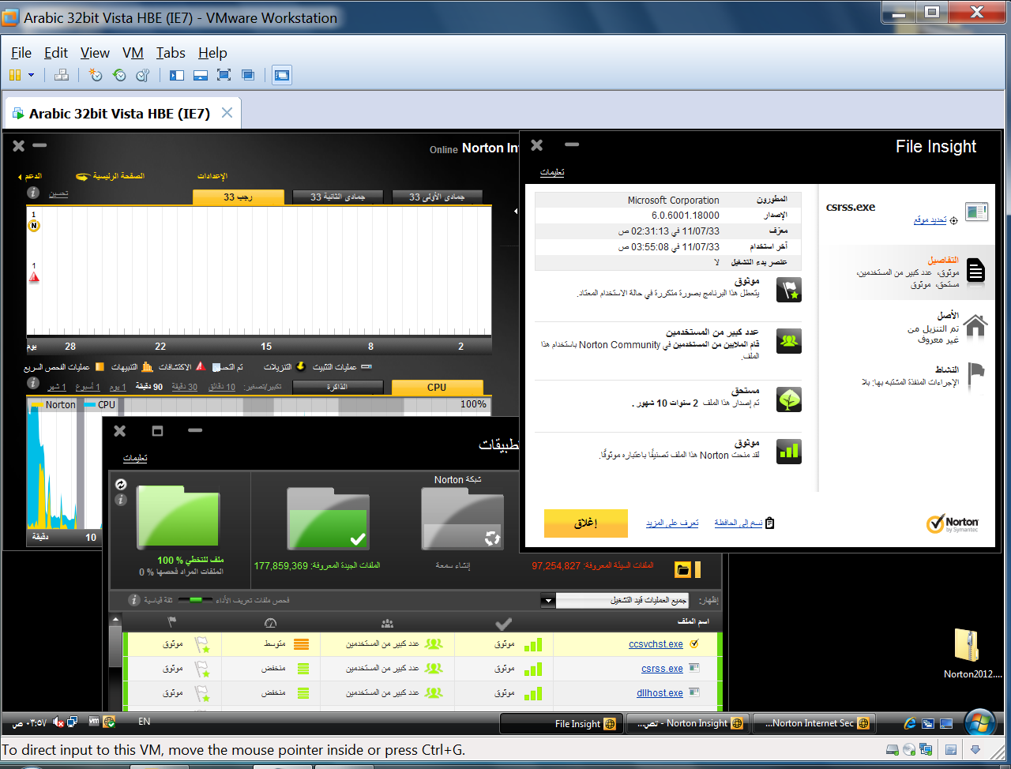This screenshot has width=1011, height=769.
Task: Click the Norton2012 zip folder on desktop
Action: (x=967, y=646)
